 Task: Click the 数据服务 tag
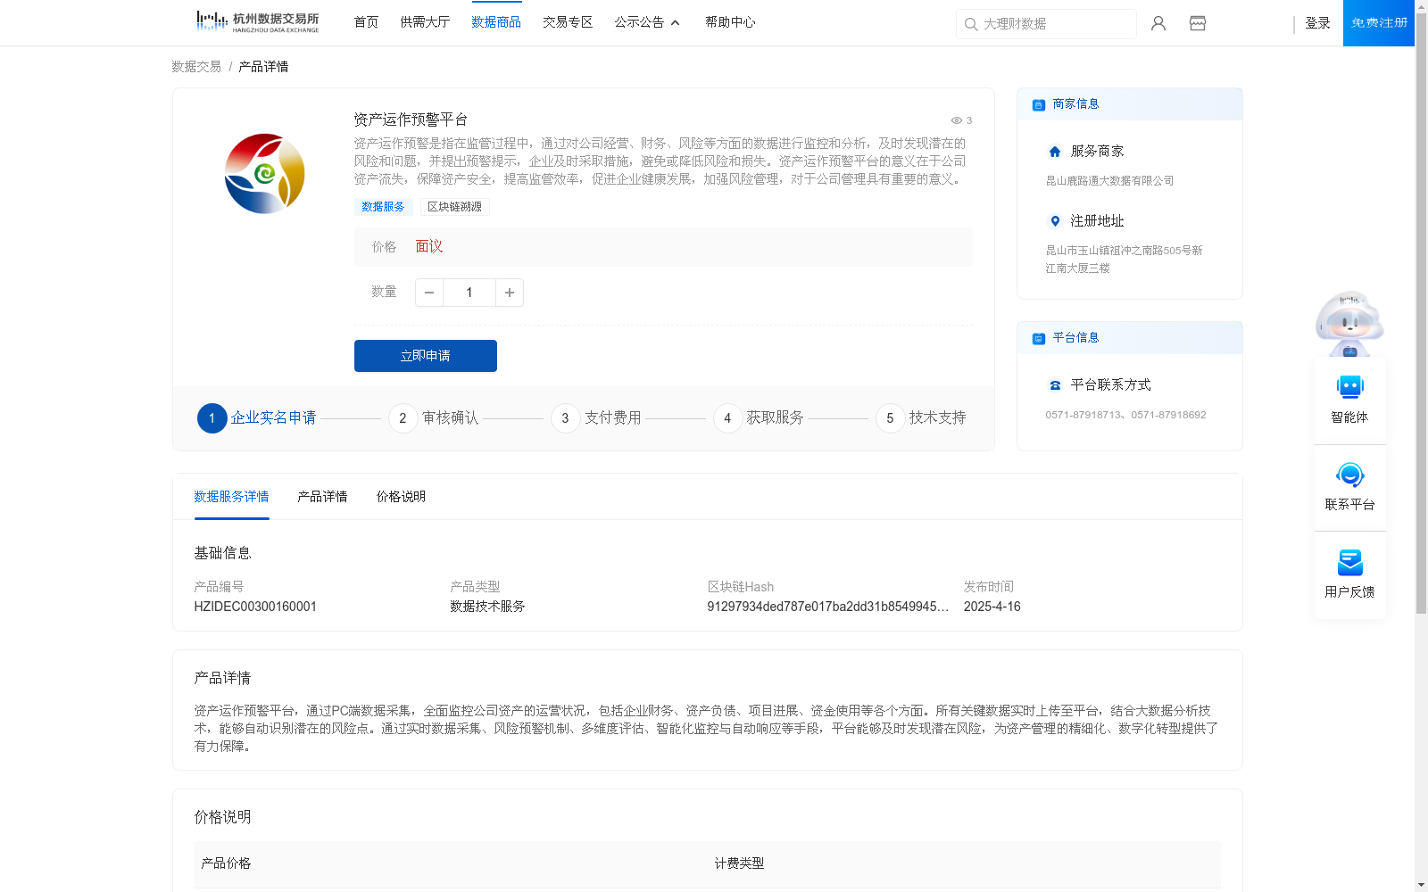click(x=383, y=207)
